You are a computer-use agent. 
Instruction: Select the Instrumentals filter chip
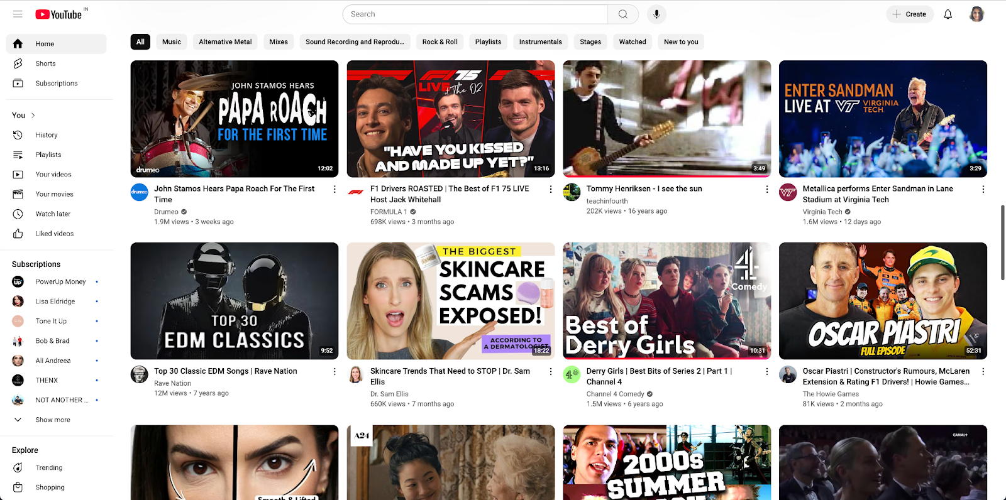pos(540,42)
